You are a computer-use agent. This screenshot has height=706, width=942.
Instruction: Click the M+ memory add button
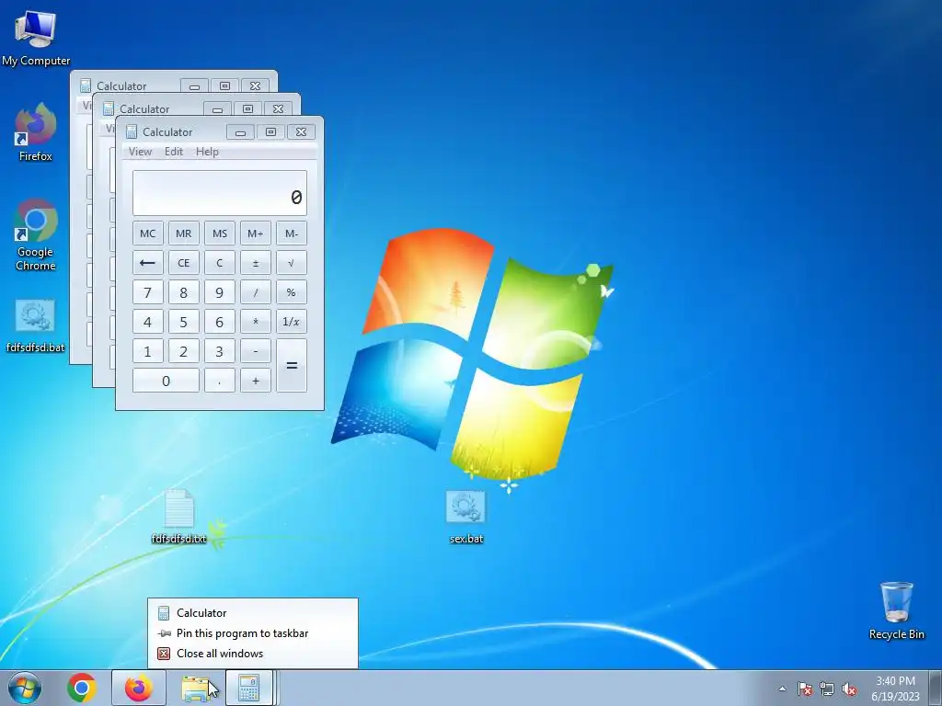[x=256, y=233]
